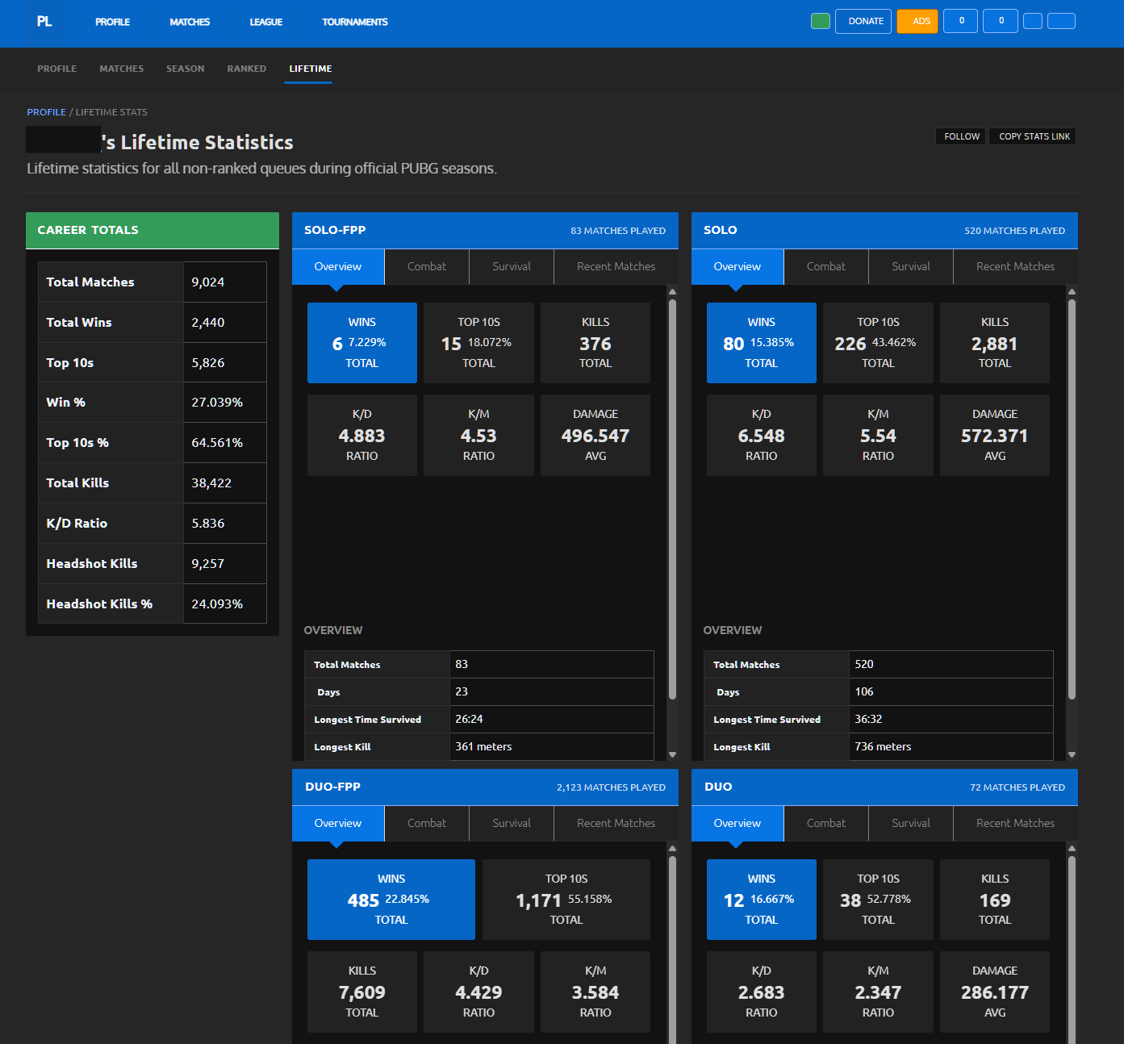Show Recent Matches in the 520-match SOLO panel

[x=1015, y=266]
